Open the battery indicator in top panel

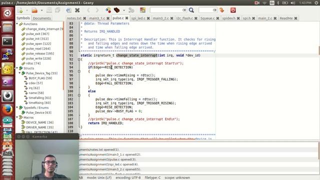285,3
